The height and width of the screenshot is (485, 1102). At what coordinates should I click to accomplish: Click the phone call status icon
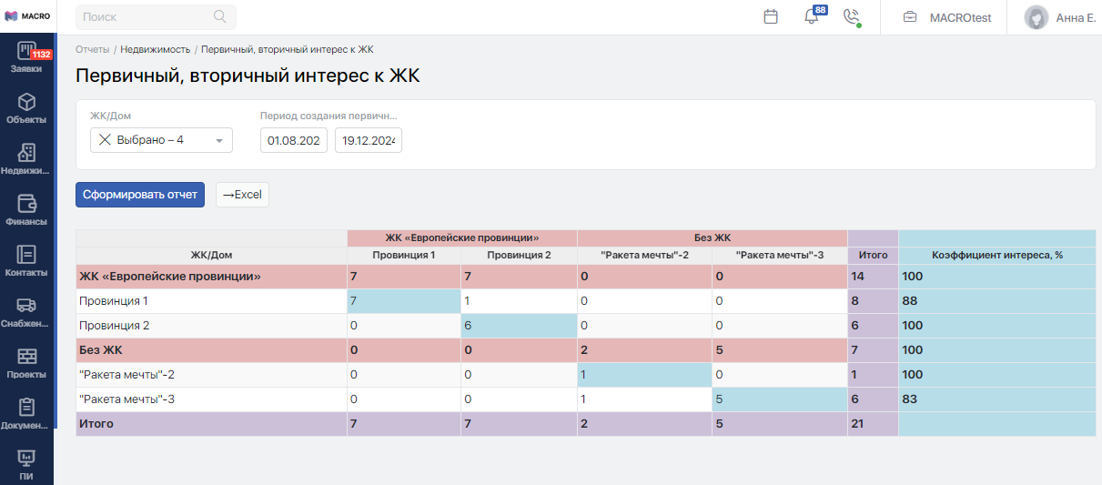(852, 17)
